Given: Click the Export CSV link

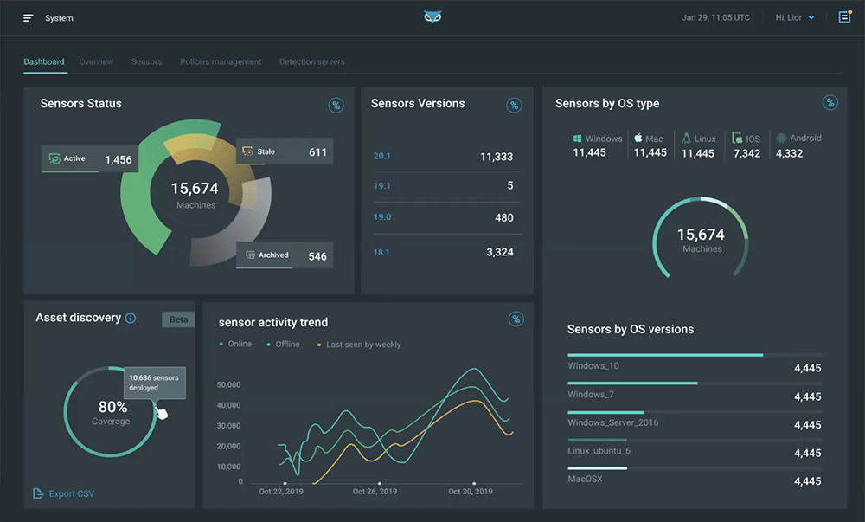Looking at the screenshot, I should pos(64,493).
